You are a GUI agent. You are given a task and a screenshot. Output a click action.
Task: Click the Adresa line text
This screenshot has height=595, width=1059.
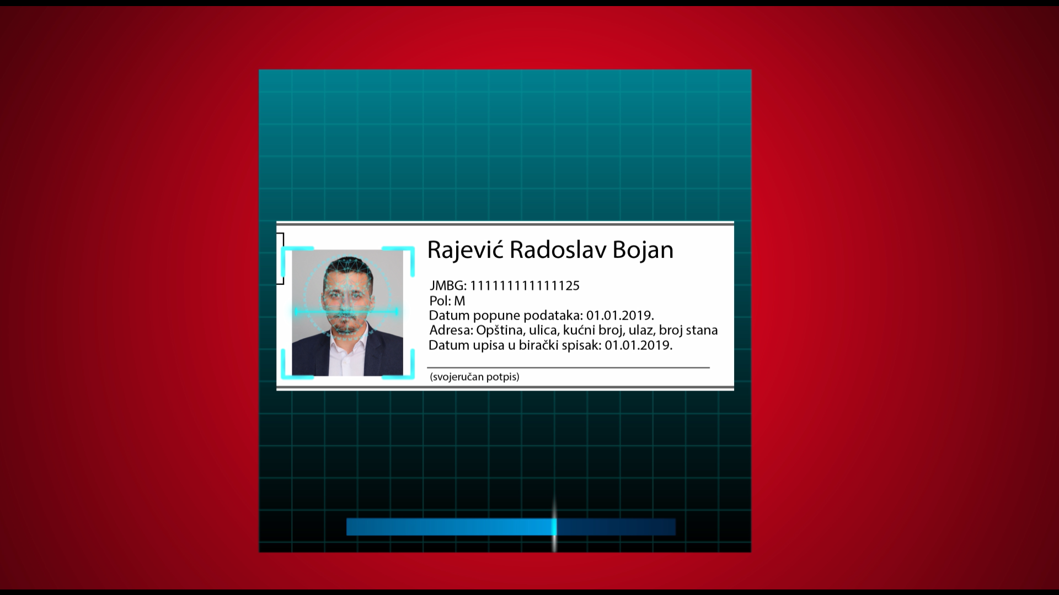pos(573,331)
